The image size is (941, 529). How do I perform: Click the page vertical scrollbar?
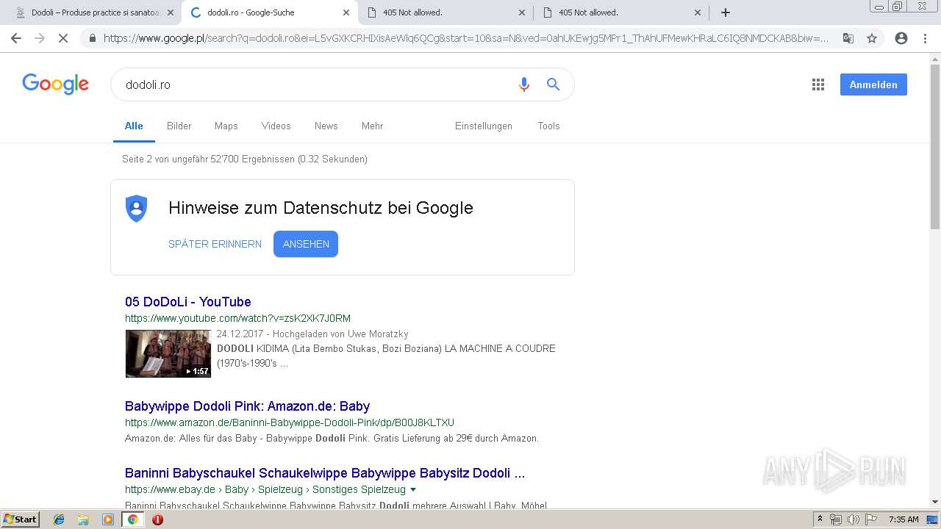click(935, 147)
